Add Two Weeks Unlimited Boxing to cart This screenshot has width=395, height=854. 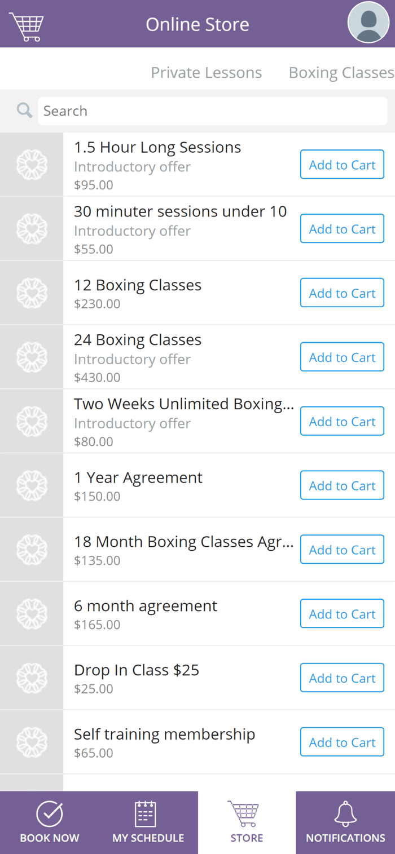pos(342,422)
